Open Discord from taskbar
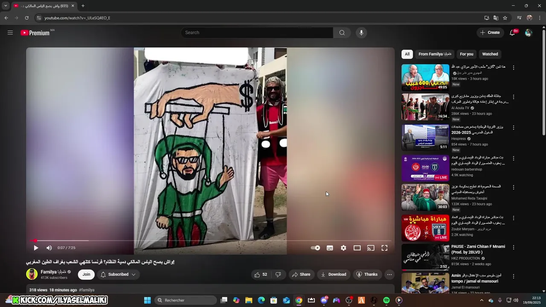Viewport: 546px width, 307px height. pos(324,300)
